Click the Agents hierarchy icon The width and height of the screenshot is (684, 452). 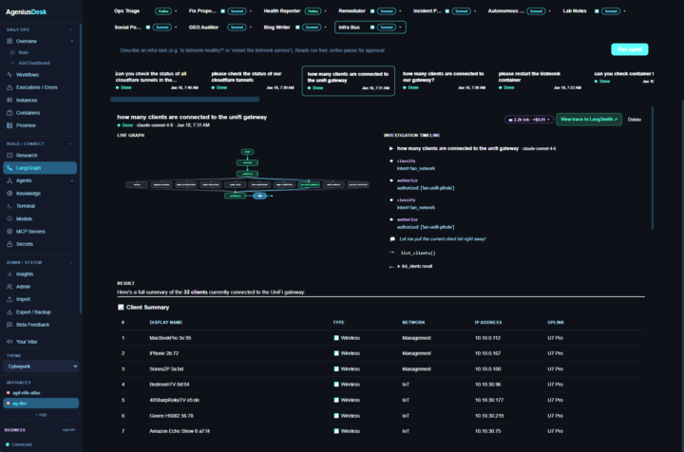pos(9,180)
